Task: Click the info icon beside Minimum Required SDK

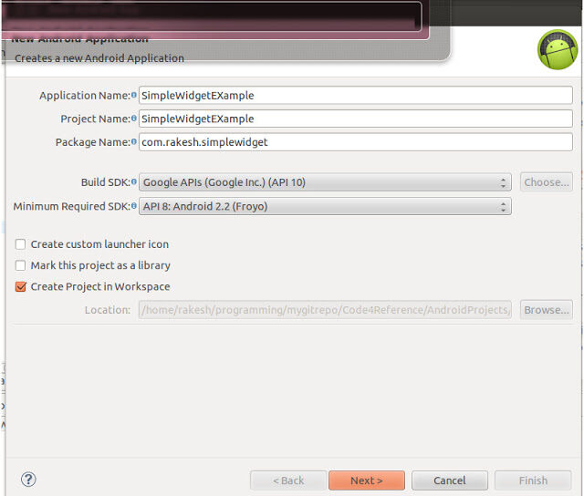Action: point(134,206)
